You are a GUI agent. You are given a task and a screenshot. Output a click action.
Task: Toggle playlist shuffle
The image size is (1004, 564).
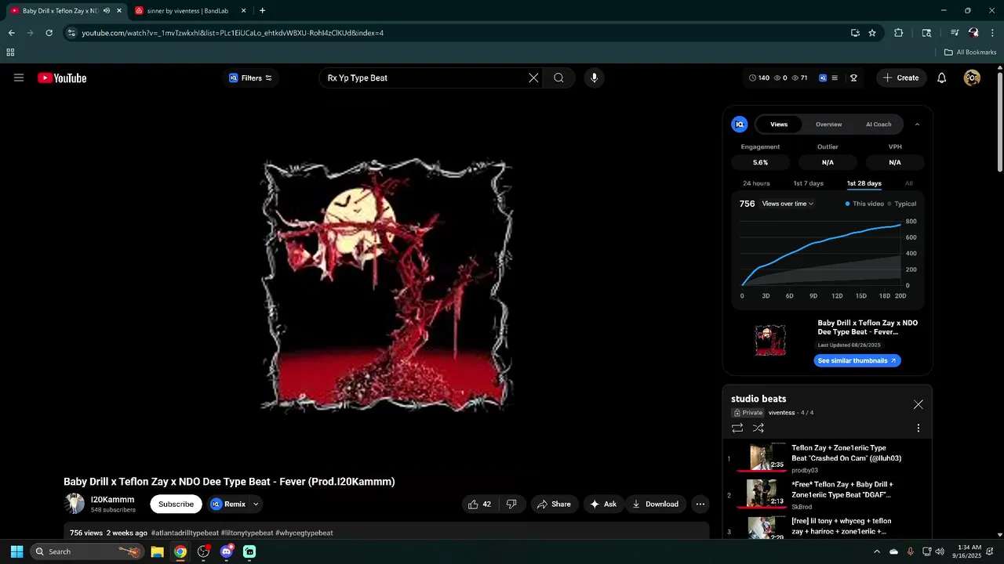(x=758, y=428)
